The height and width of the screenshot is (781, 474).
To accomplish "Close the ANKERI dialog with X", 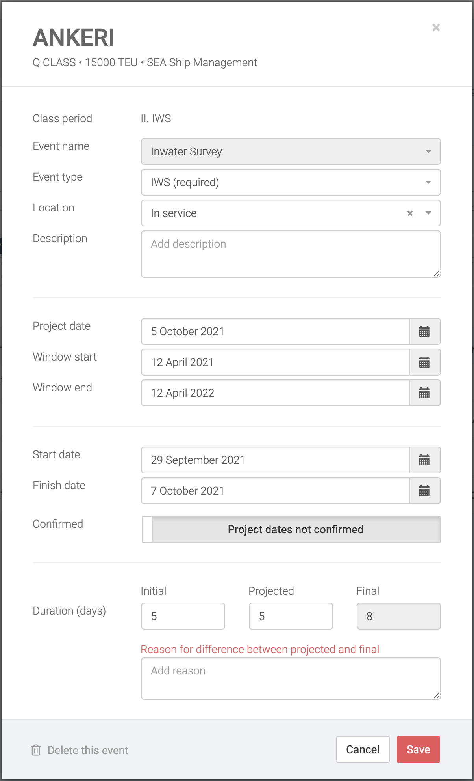I will point(436,28).
